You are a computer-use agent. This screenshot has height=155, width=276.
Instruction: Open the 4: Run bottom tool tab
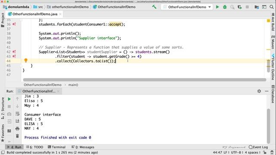tap(14, 147)
